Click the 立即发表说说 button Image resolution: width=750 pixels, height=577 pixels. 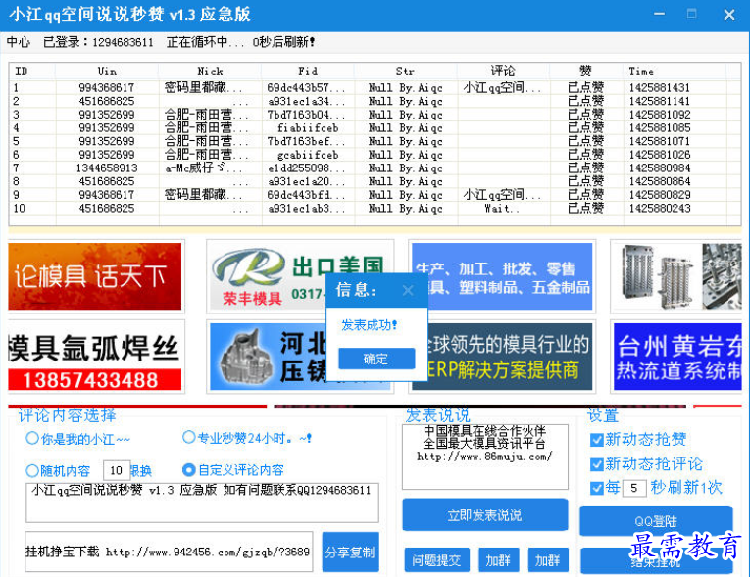[484, 515]
